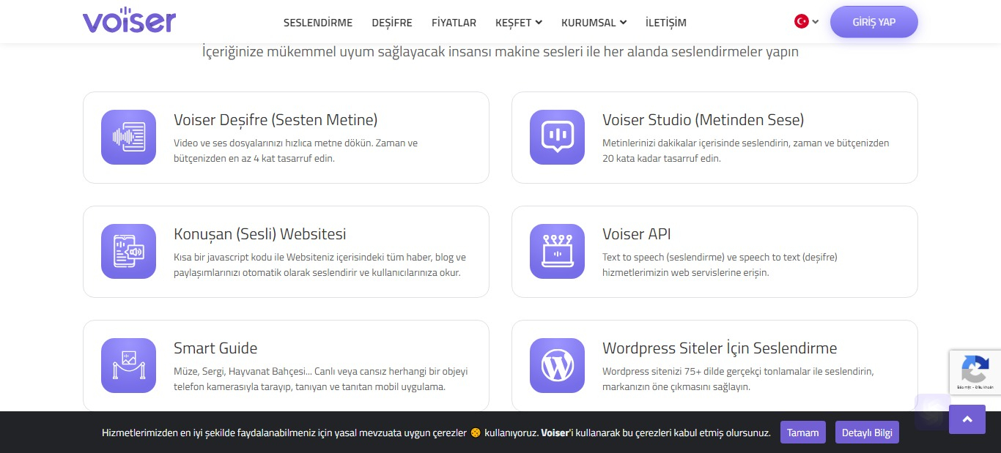Click the Voiser API router icon

pos(557,252)
